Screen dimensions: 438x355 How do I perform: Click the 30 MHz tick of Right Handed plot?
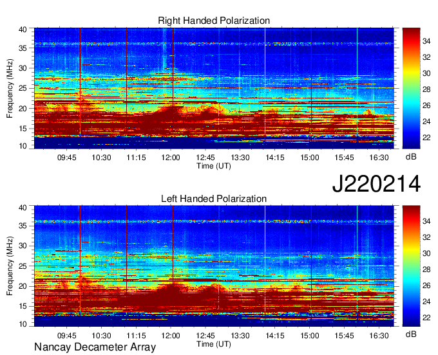click(x=23, y=68)
